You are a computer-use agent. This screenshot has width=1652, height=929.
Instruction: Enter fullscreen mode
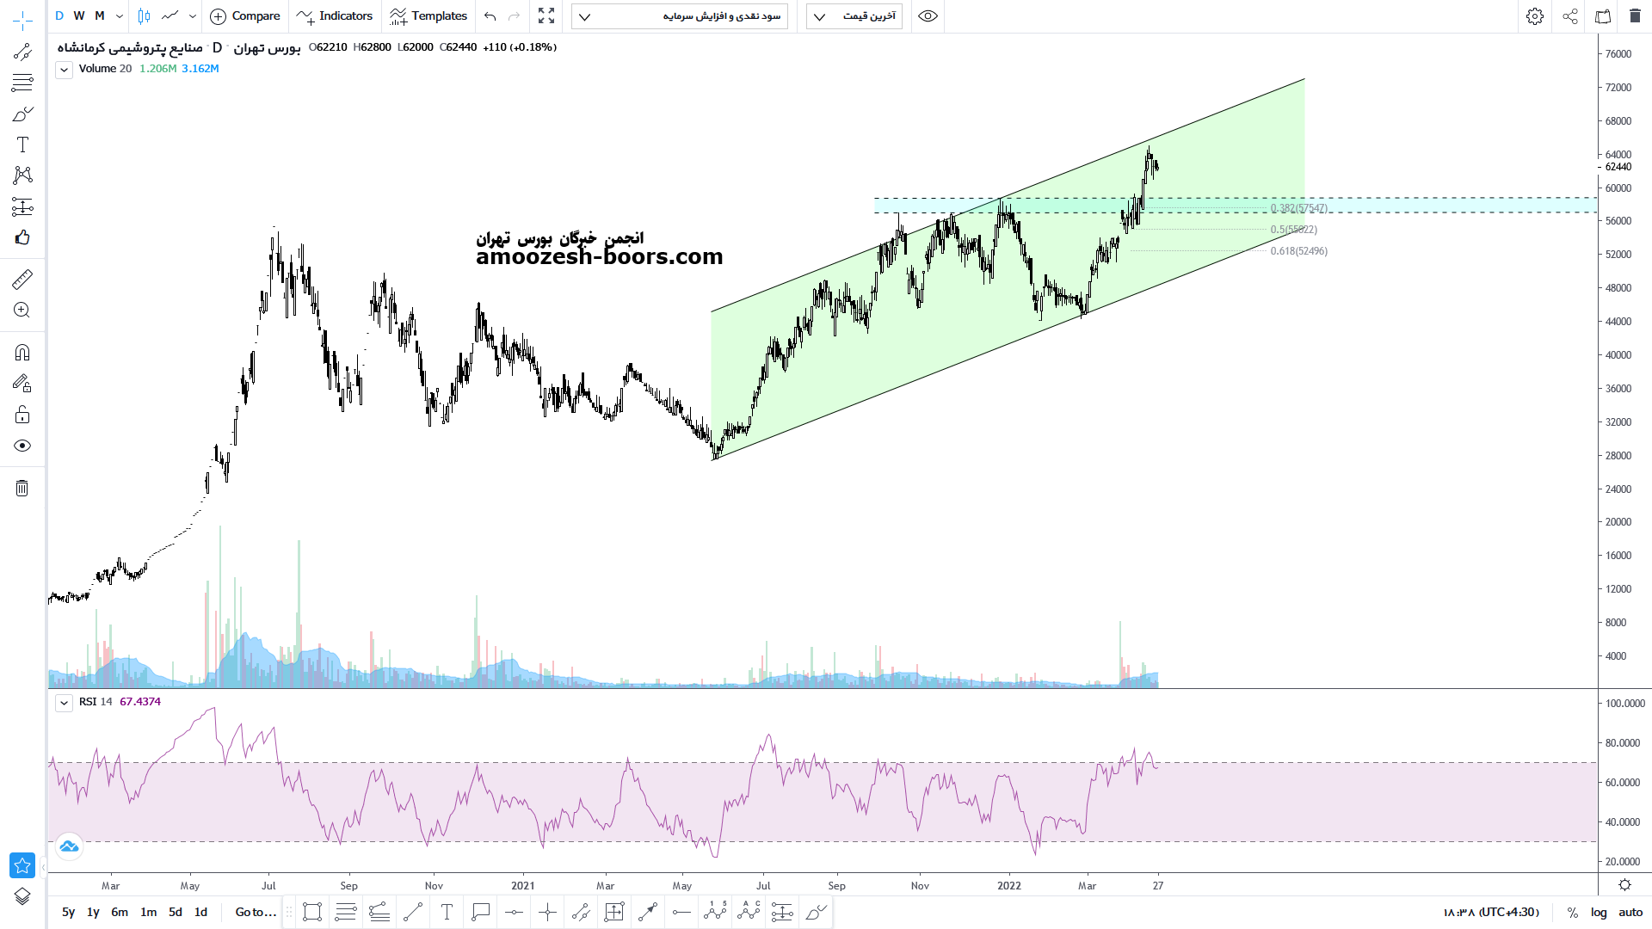click(546, 16)
